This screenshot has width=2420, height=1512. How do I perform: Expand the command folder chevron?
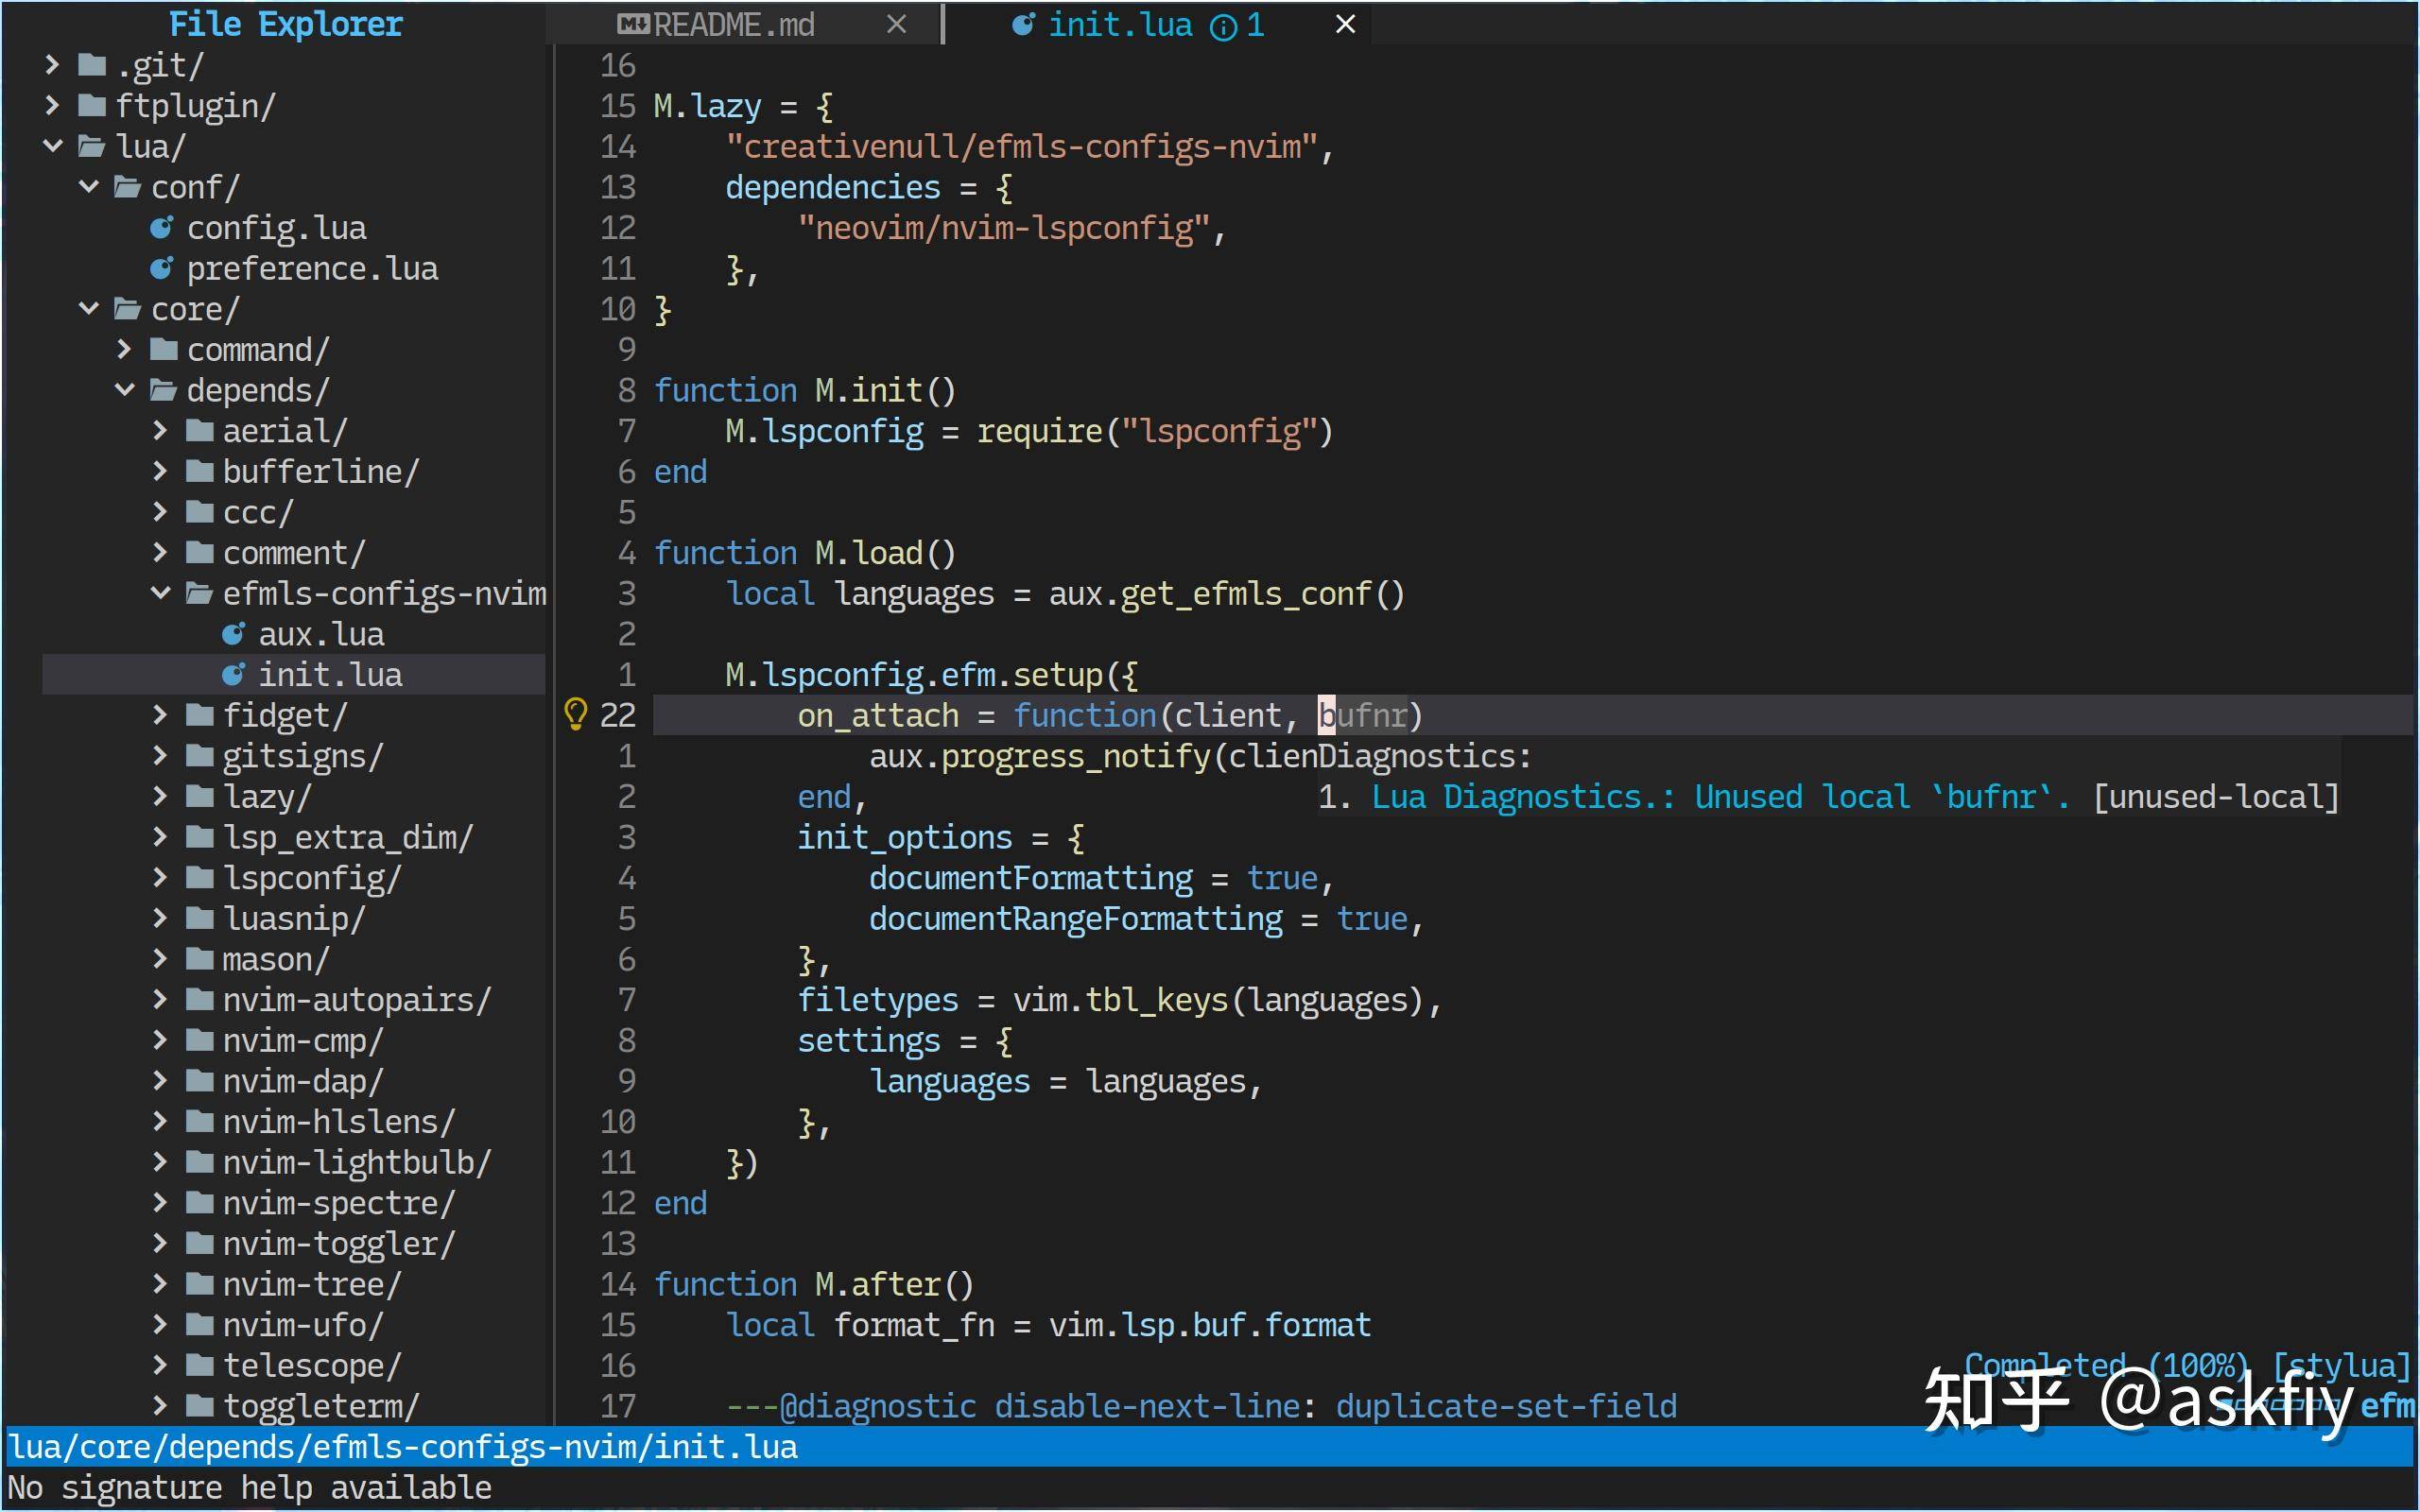tap(125, 350)
